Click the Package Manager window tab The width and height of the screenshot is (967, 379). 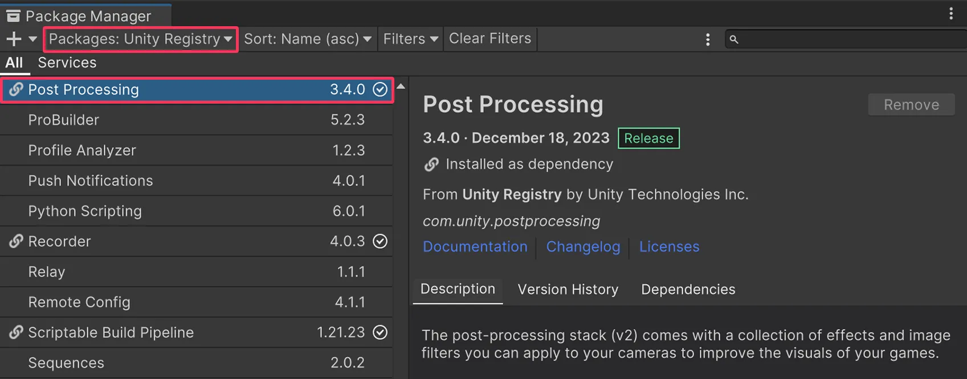coord(85,15)
